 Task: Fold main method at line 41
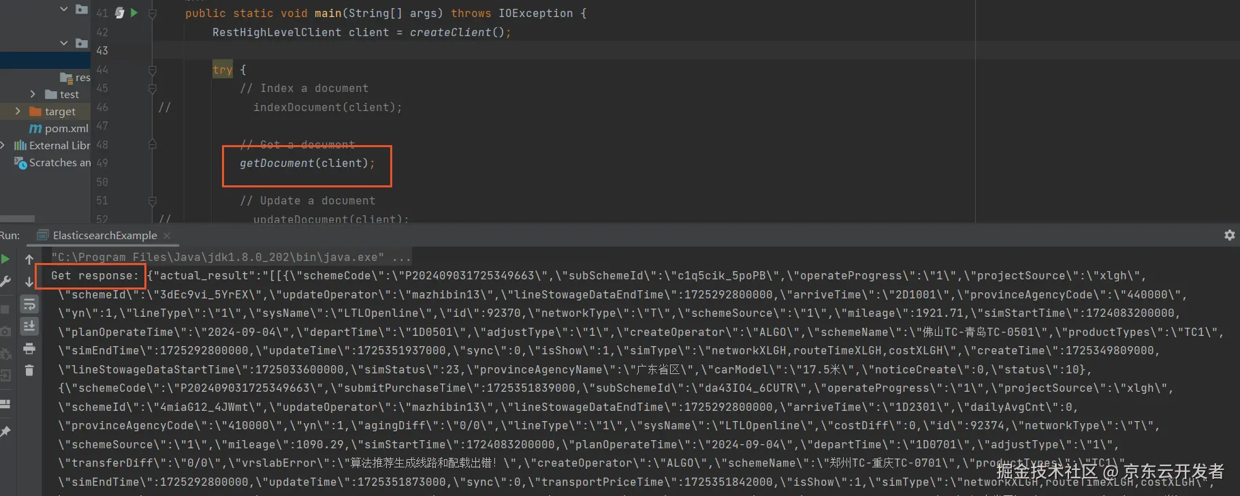(153, 13)
